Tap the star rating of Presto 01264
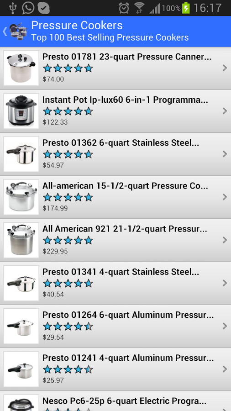Screen dimensions: 231x411 tap(68, 327)
